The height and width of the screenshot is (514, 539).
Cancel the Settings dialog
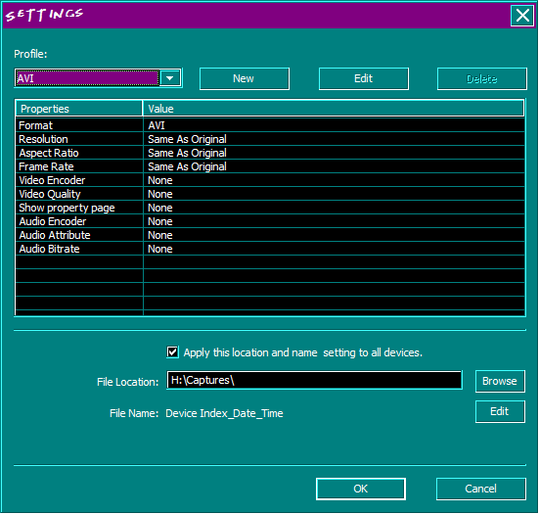click(x=481, y=489)
